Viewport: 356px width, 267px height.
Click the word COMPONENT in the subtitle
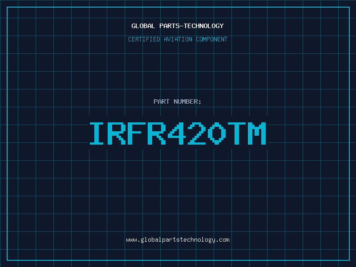[211, 39]
